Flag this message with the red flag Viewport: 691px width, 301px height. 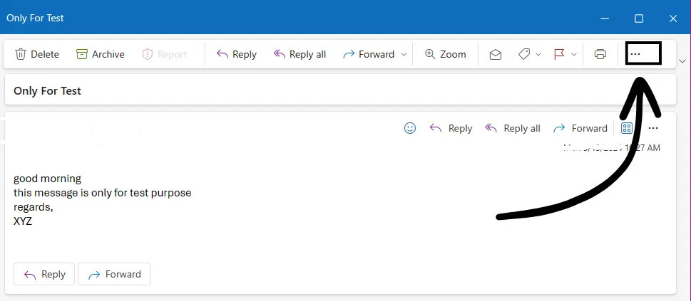pos(559,54)
